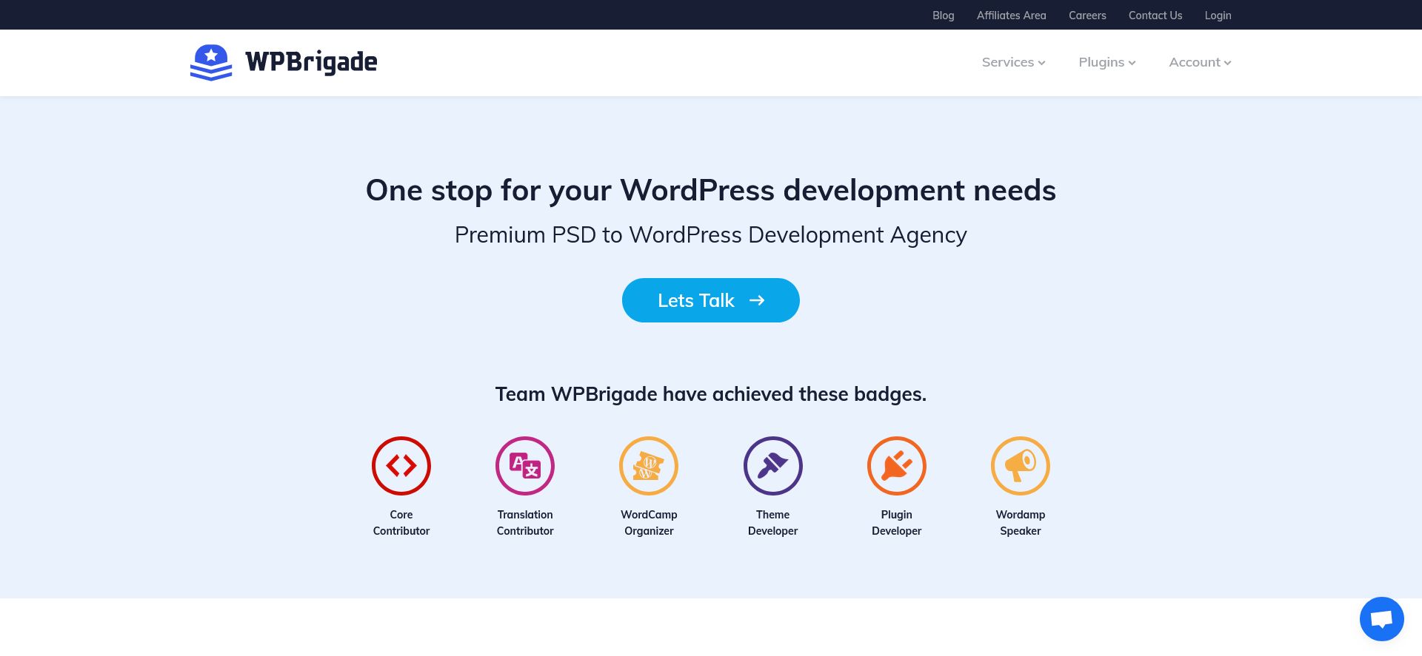Expand the Plugins dropdown menu

1107,62
